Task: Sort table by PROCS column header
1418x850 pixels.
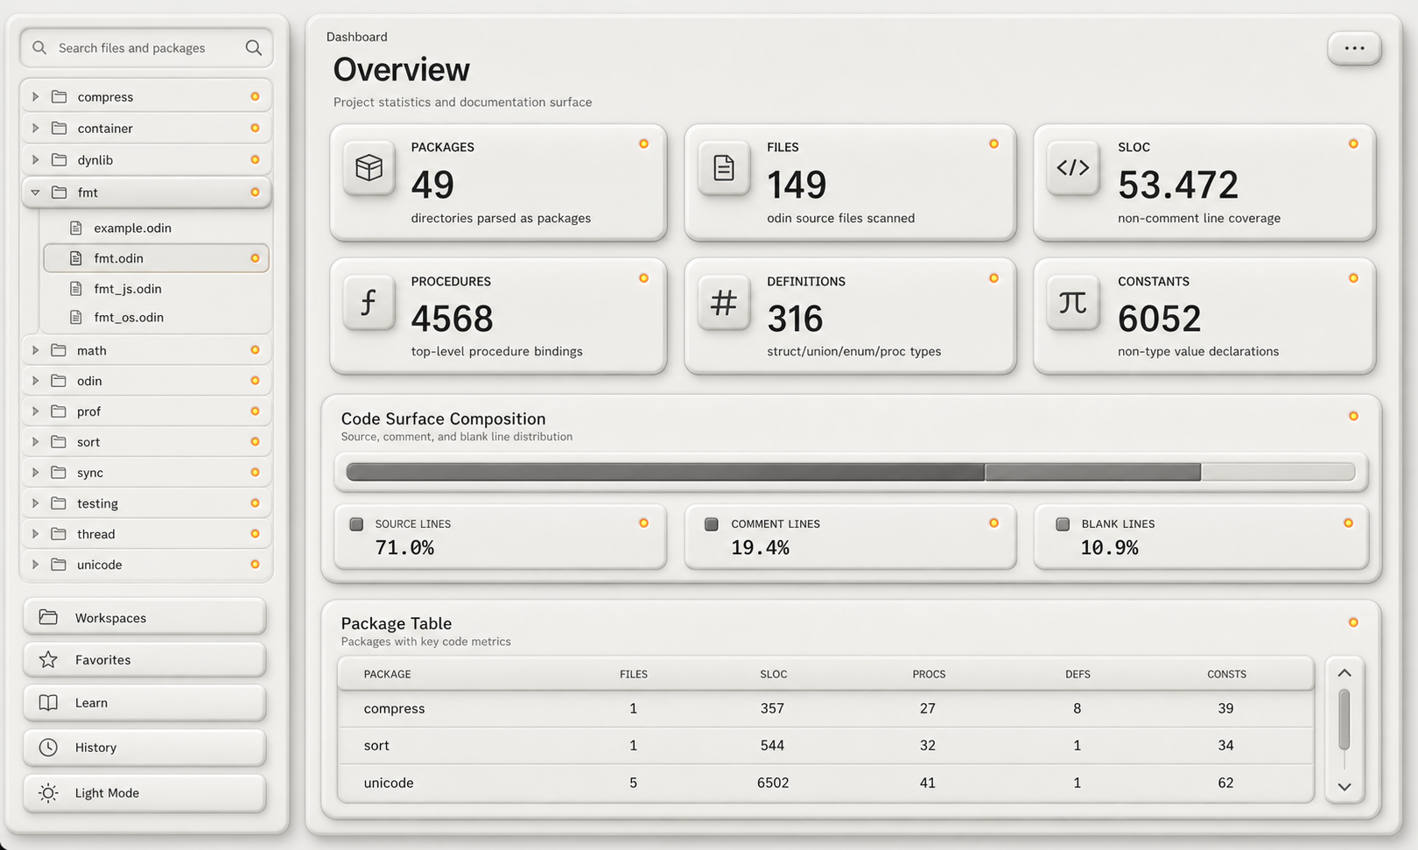Action: (x=929, y=674)
